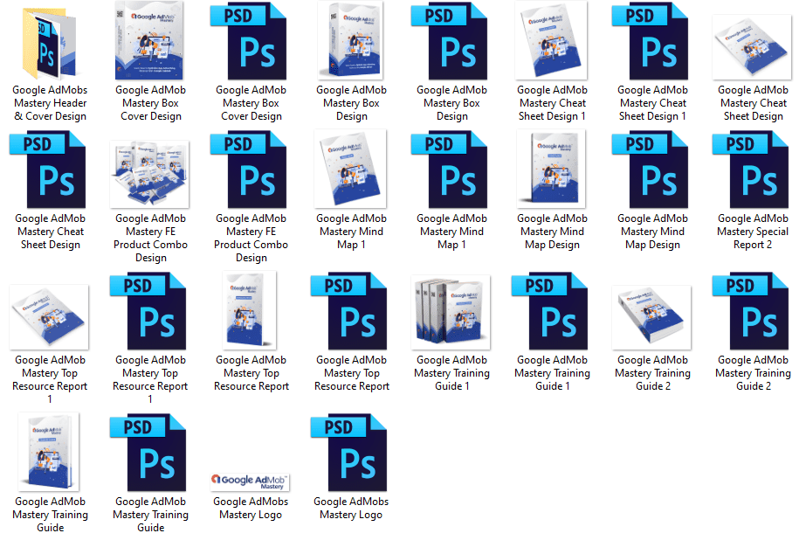Select the Box Cover Design image thumbnail

(150, 40)
